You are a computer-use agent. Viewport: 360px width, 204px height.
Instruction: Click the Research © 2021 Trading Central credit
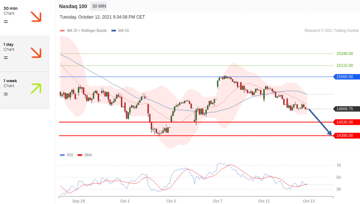click(331, 31)
